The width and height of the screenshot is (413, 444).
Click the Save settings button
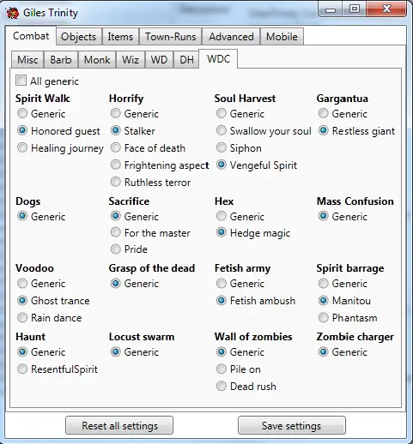[x=292, y=425]
